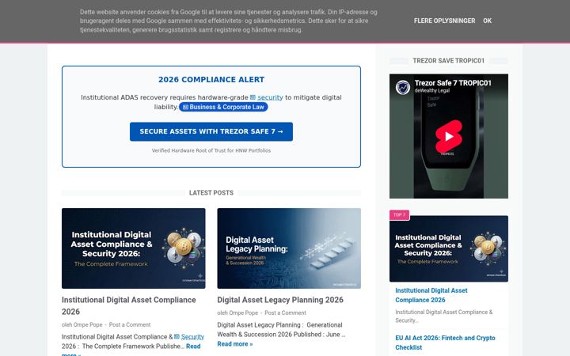Open EU AI Act 2026 Fintech and Crypto Checklist
Viewport: 570px width, 356px height.
pyautogui.click(x=445, y=343)
